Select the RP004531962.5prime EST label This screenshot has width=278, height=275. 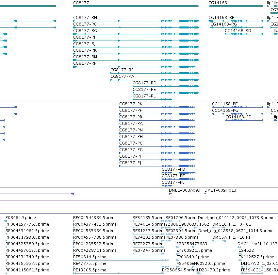[x=27, y=231]
